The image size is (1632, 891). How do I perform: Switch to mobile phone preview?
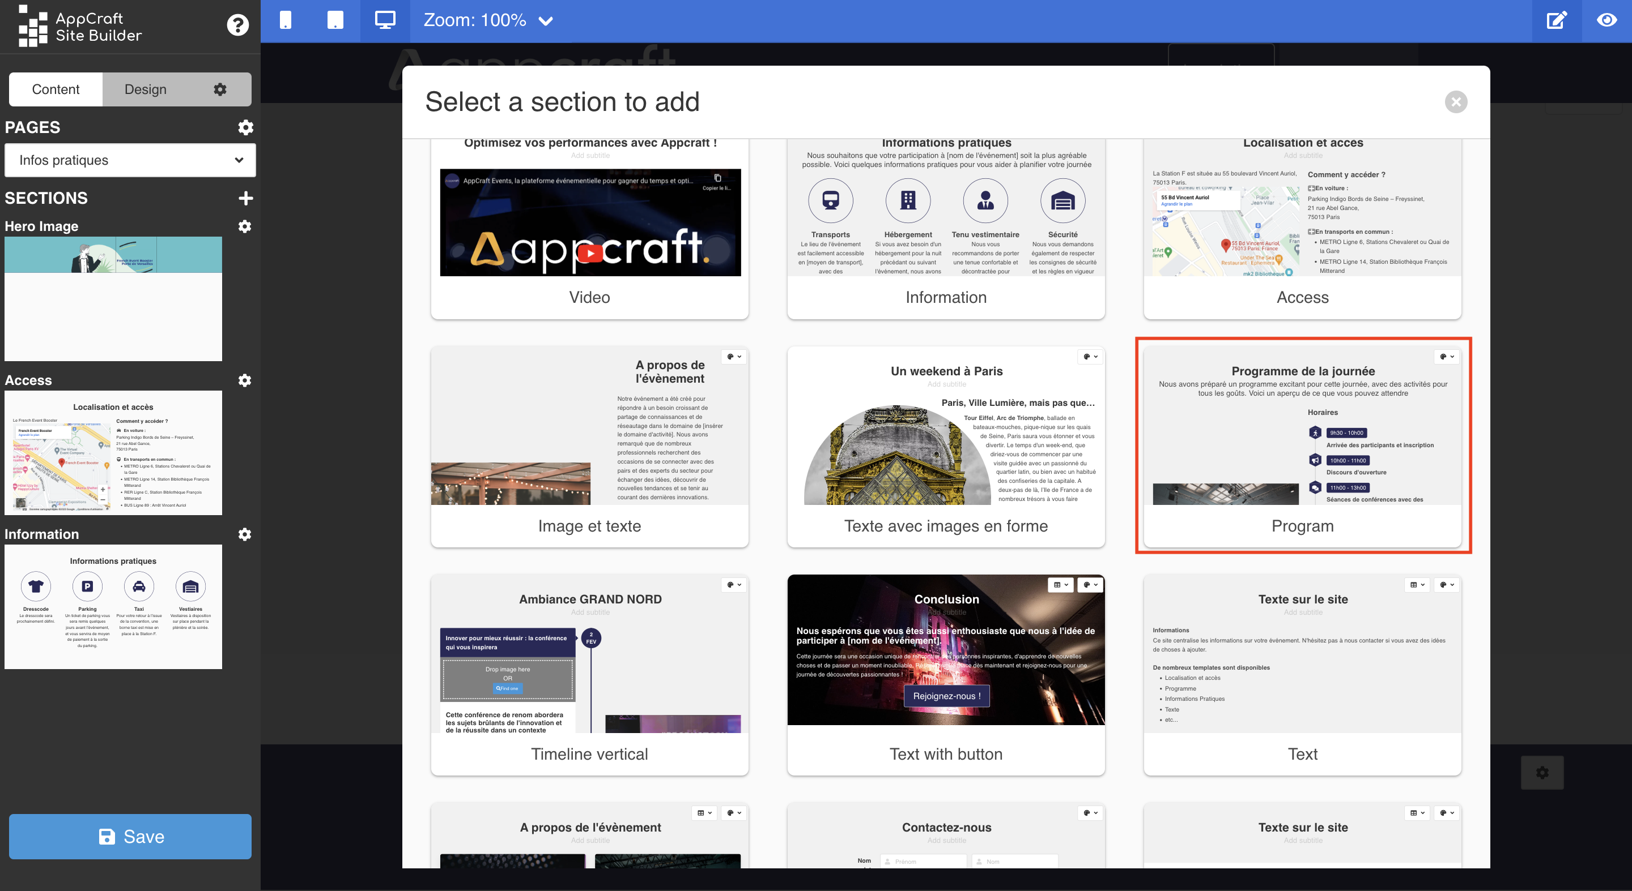click(286, 20)
